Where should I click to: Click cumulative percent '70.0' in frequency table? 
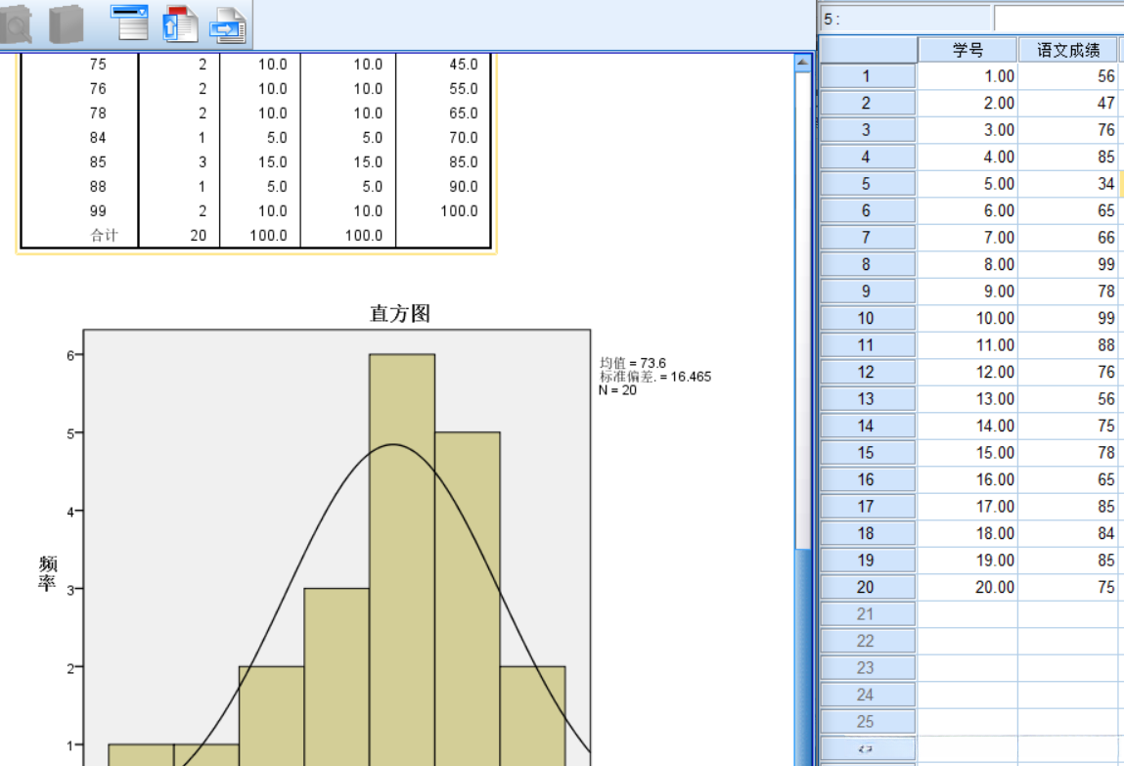point(464,138)
